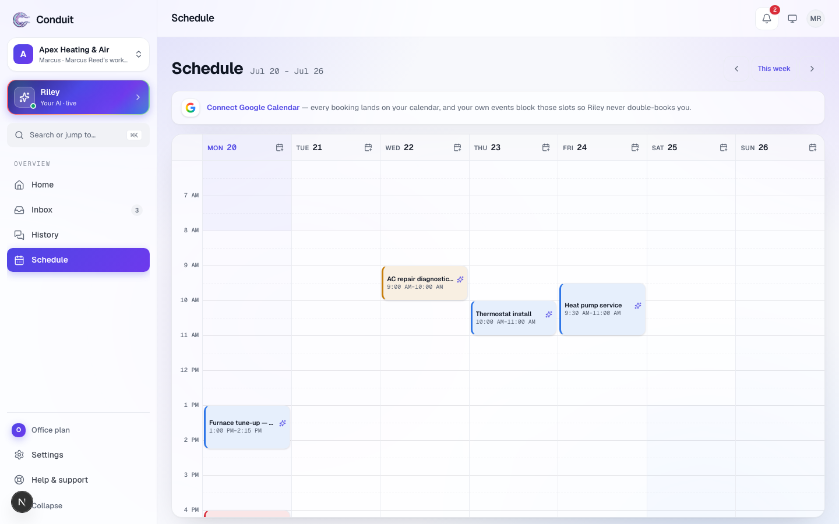The width and height of the screenshot is (839, 524).
Task: Open Thermostat install appointment
Action: 513,318
